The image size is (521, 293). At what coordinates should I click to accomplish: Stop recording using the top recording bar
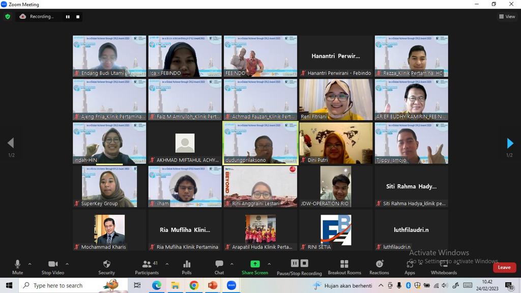coord(78,17)
